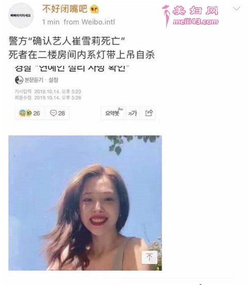Click the share icon in article toolbar
Viewport: 248px width, 285px height.
click(x=149, y=113)
